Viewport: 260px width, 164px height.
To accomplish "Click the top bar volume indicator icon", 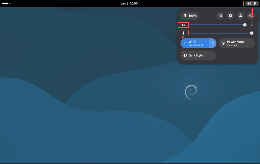I will tap(249, 4).
